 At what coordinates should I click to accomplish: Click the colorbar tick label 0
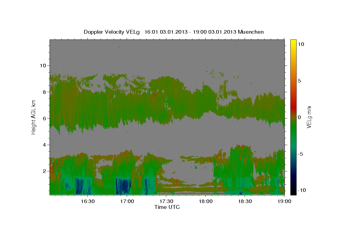[299, 117]
